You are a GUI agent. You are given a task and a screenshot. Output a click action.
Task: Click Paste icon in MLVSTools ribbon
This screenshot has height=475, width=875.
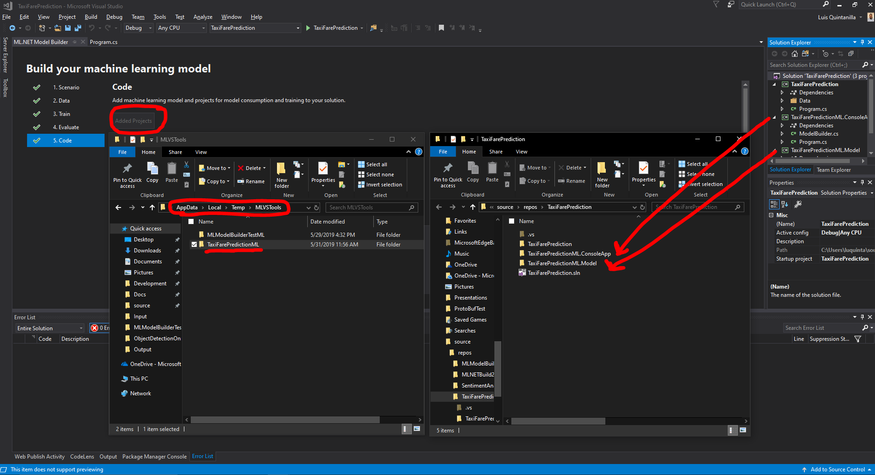coord(172,172)
